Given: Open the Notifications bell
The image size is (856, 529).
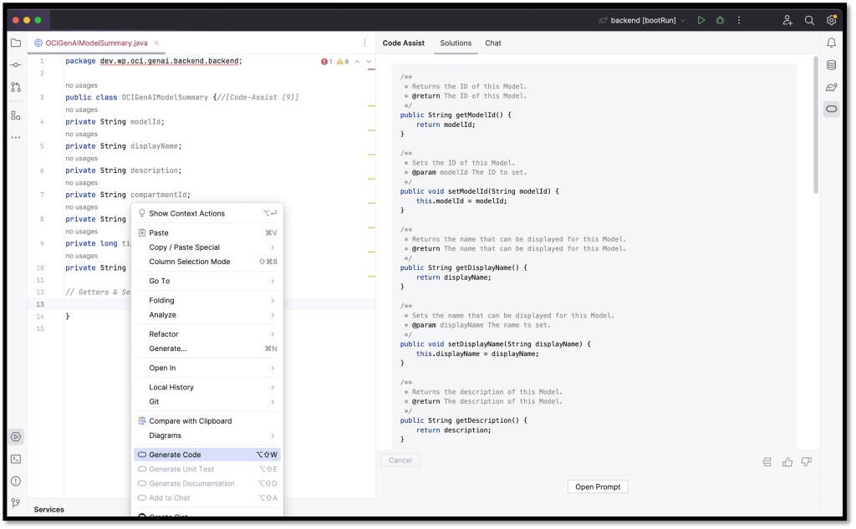Looking at the screenshot, I should point(829,42).
